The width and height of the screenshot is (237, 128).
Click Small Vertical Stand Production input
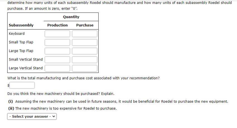57,60
